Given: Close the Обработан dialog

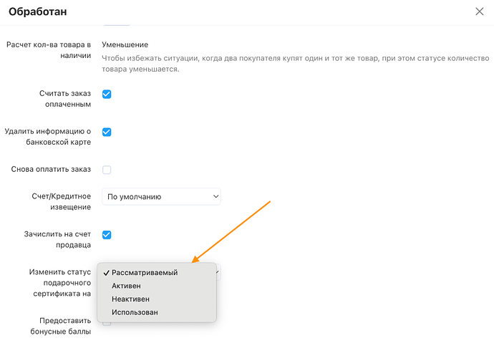Looking at the screenshot, I should click(x=479, y=11).
